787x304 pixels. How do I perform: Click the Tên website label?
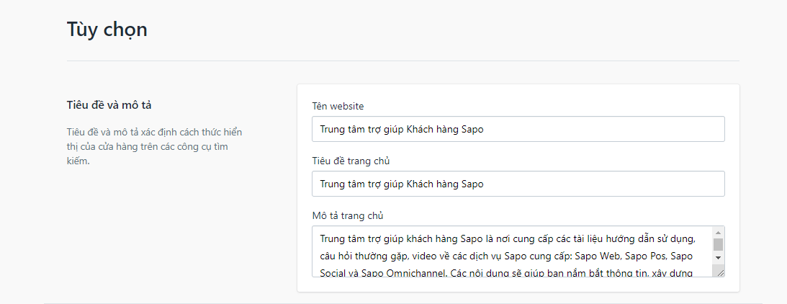(x=338, y=106)
